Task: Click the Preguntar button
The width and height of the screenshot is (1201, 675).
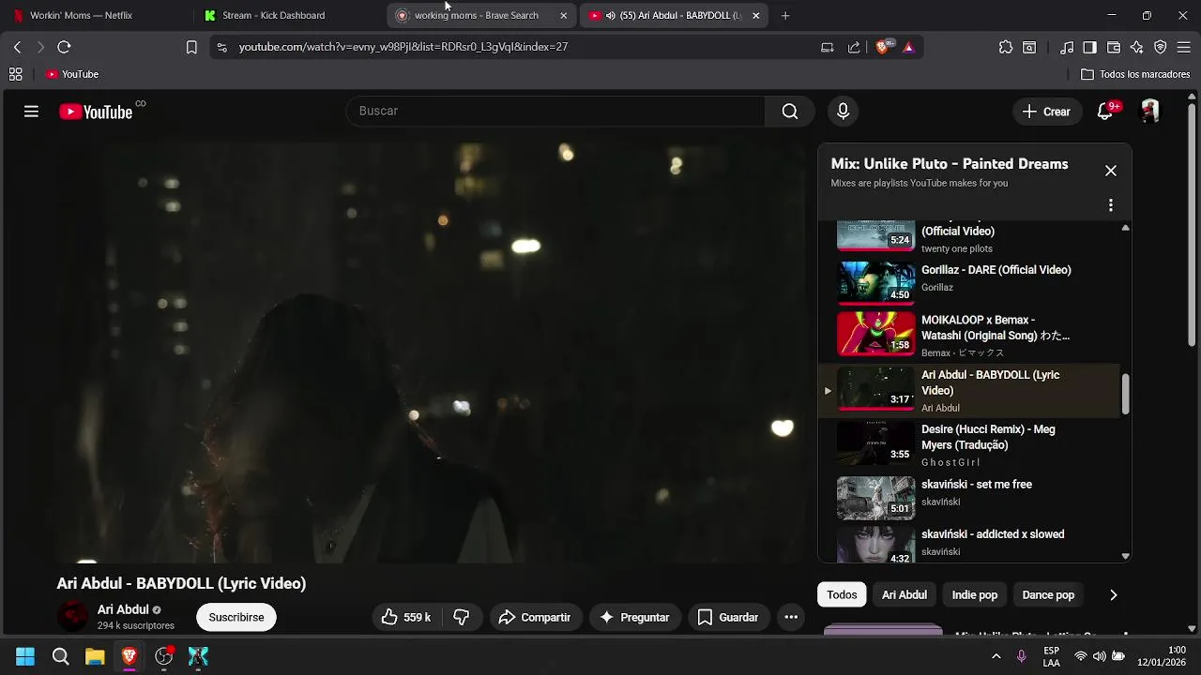Action: pos(634,617)
